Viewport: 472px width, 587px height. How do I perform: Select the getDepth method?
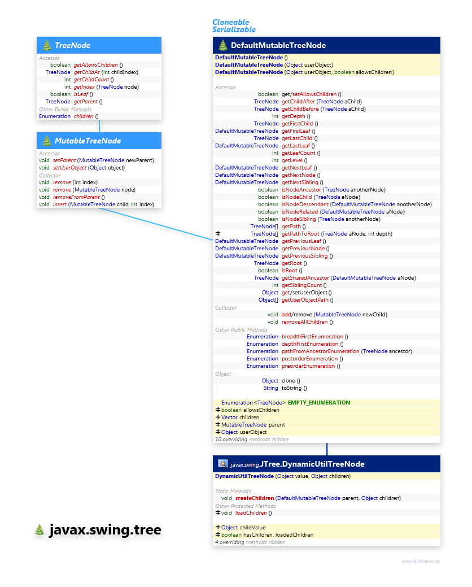[x=293, y=116]
